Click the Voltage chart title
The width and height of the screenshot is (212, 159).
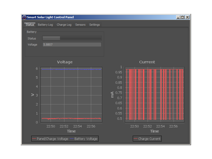click(65, 62)
